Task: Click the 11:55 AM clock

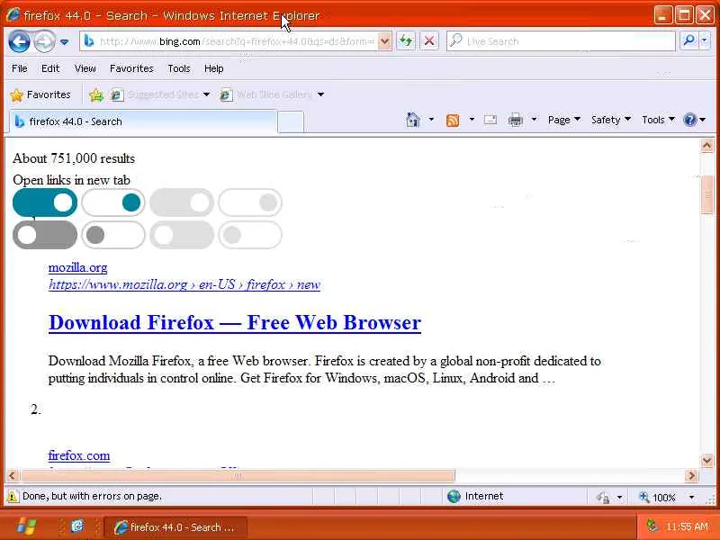Action: pyautogui.click(x=687, y=526)
